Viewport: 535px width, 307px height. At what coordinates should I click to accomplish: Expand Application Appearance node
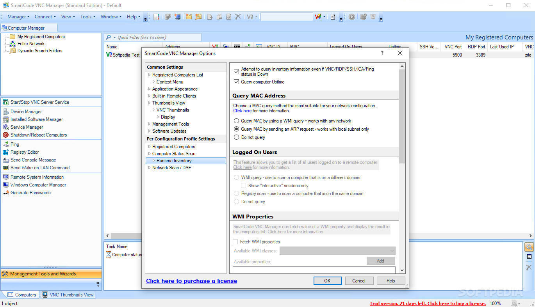[149, 89]
